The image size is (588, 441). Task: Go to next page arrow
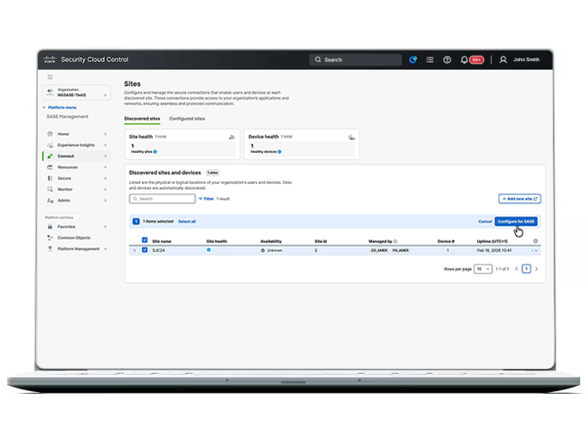(536, 269)
